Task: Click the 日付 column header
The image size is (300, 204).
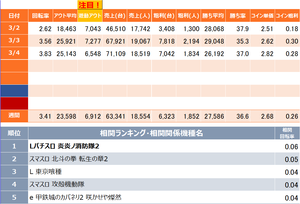Action: [x=14, y=16]
